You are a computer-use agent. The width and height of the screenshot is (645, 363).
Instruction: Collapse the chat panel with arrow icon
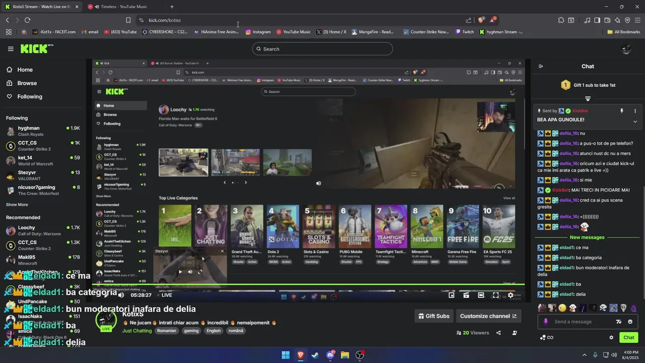(541, 66)
